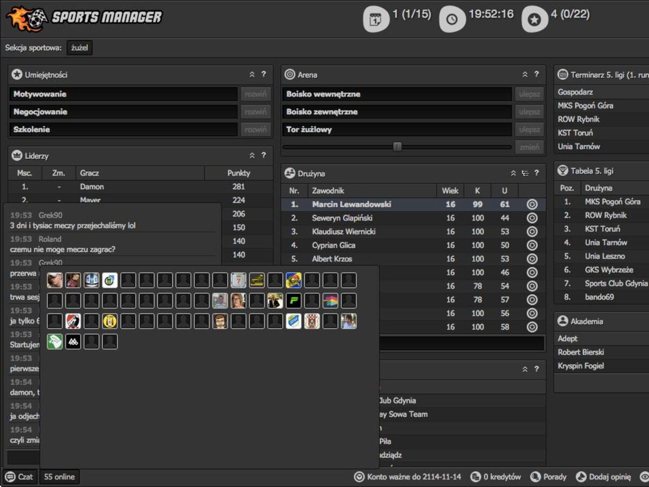
Task: Toggle the 55 online users list
Action: [59, 477]
